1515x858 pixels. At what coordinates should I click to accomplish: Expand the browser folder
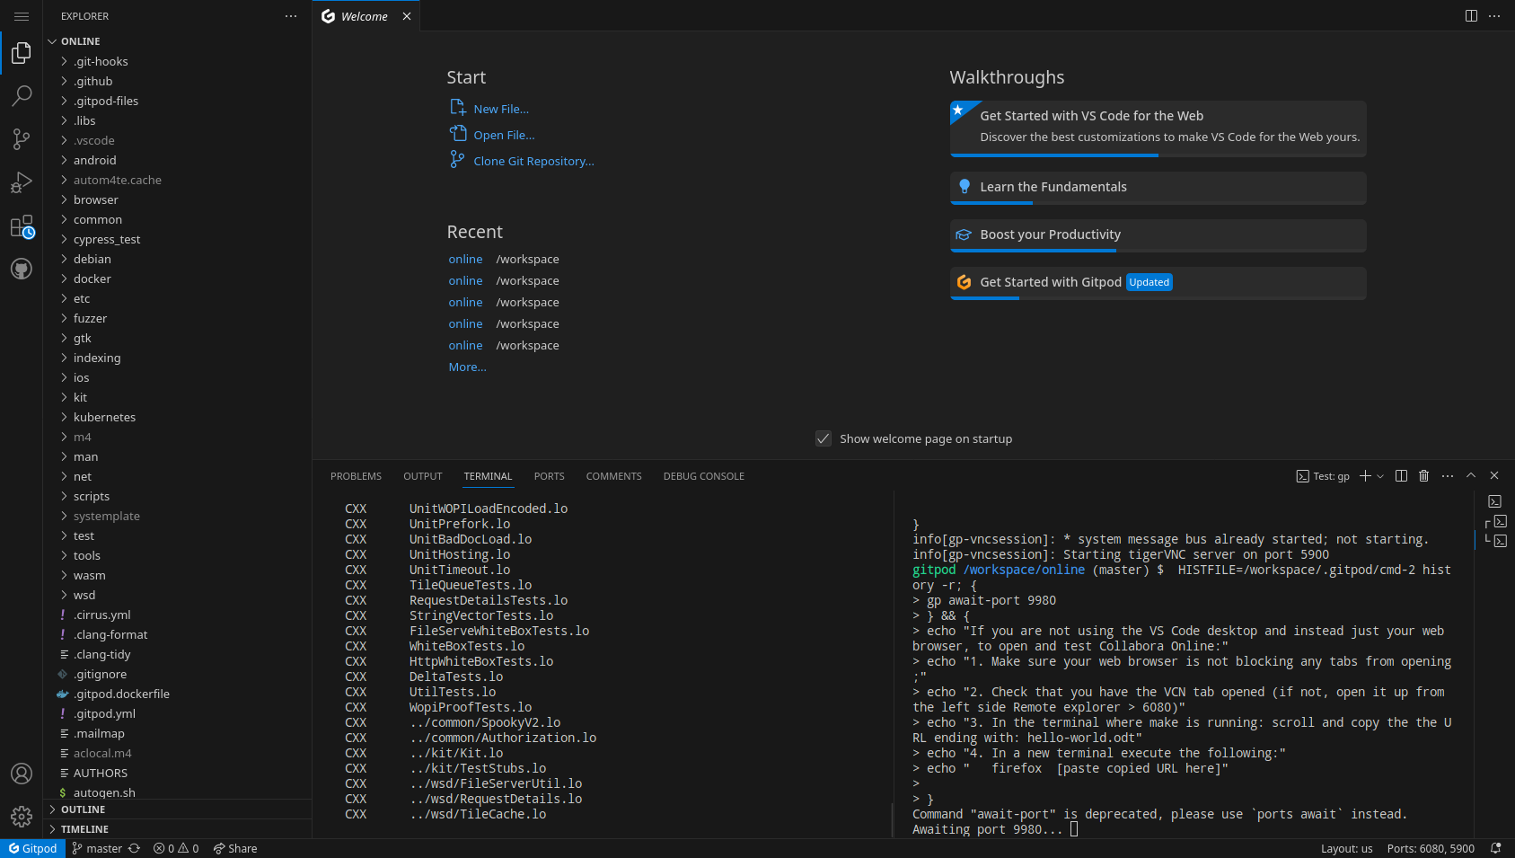[x=178, y=199]
